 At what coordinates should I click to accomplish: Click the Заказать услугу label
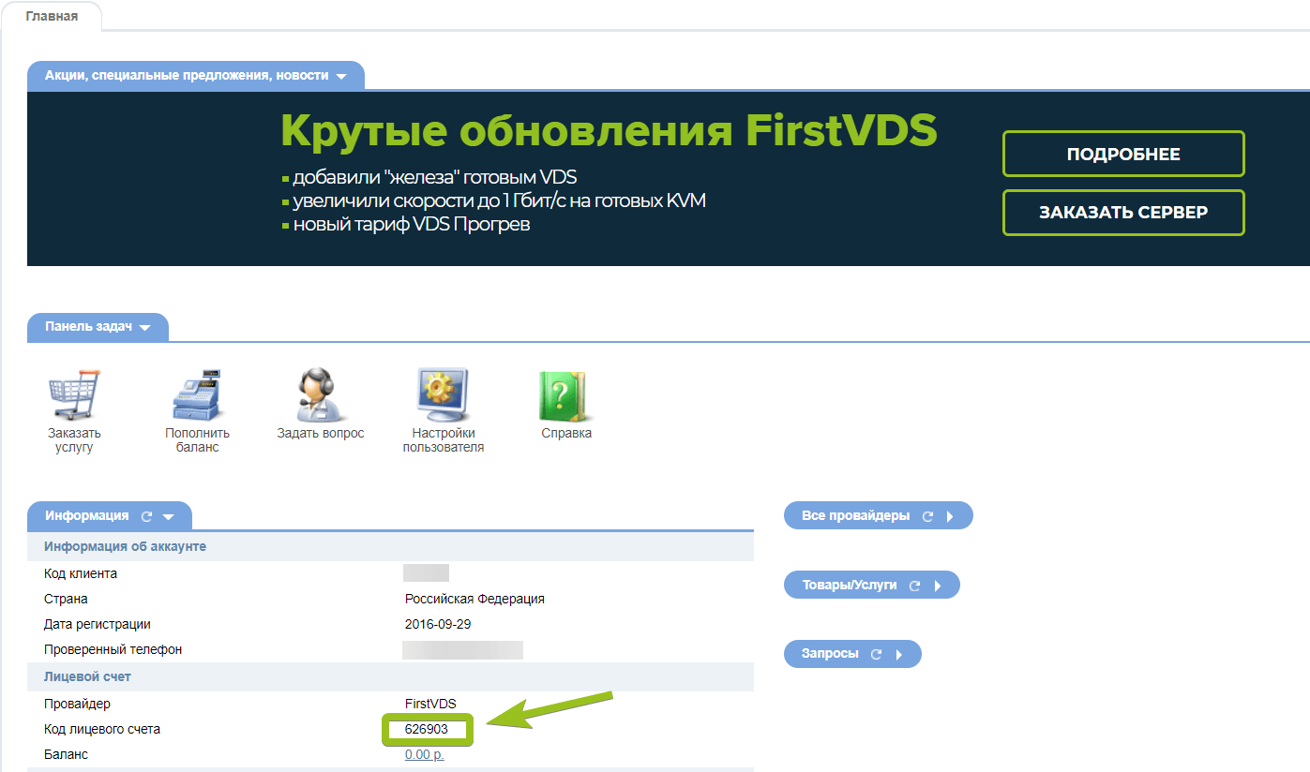click(x=74, y=440)
